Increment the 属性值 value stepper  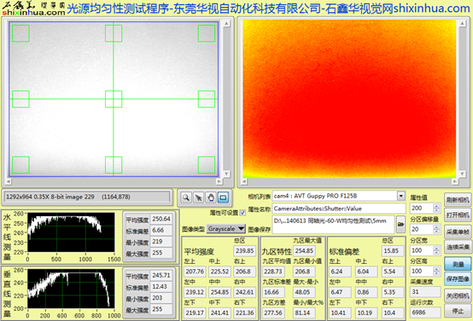point(436,206)
